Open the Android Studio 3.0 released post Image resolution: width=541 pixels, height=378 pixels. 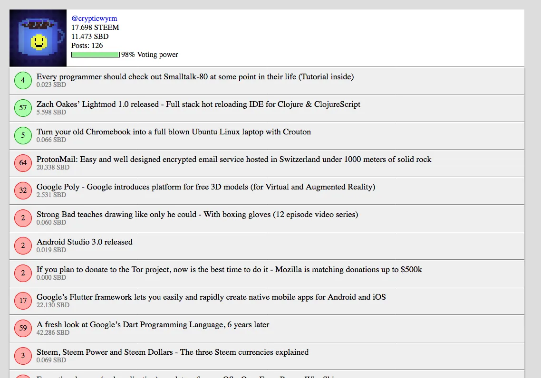tap(85, 242)
